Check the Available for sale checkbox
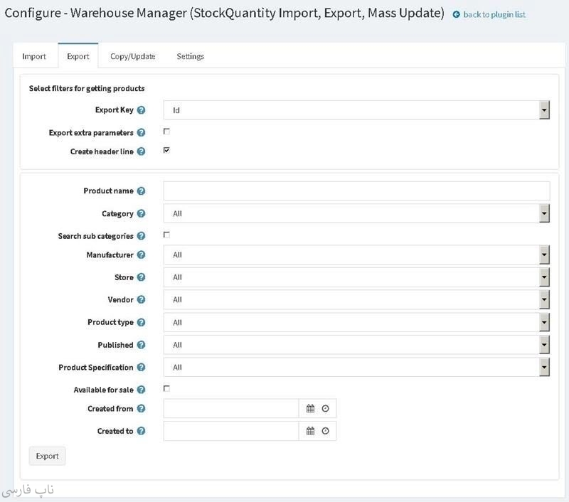 pos(166,389)
